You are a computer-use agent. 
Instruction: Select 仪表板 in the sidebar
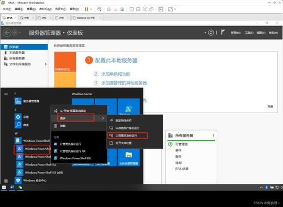pyautogui.click(x=24, y=47)
